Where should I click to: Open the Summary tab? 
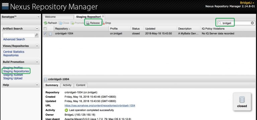click(x=52, y=85)
